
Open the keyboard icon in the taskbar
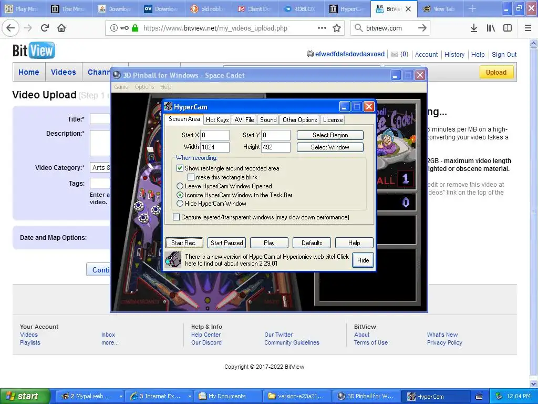(x=479, y=397)
